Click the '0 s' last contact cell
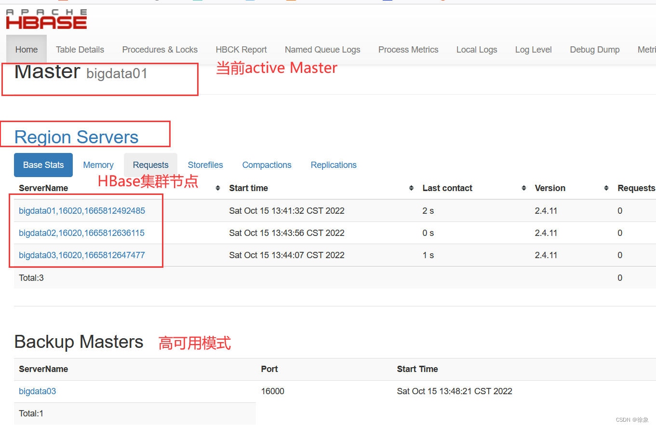The height and width of the screenshot is (427, 656). tap(428, 233)
